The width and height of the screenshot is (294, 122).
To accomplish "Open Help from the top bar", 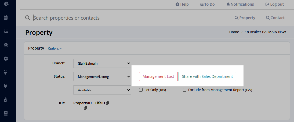I will (182, 4).
